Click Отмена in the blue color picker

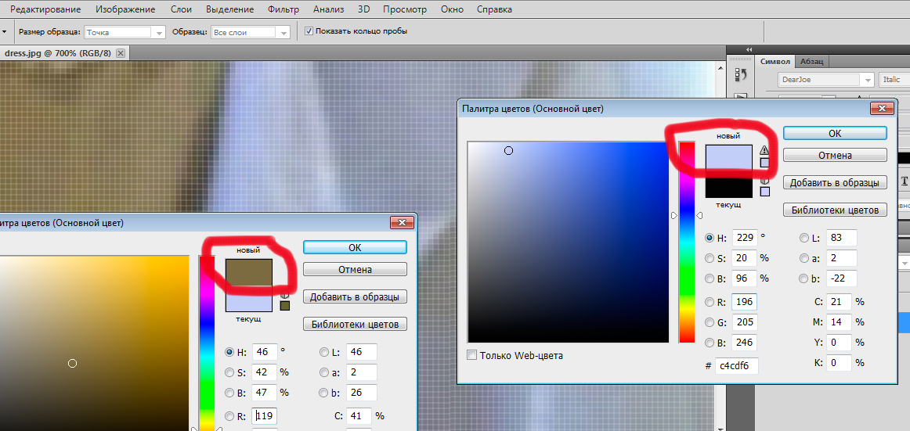(x=835, y=155)
